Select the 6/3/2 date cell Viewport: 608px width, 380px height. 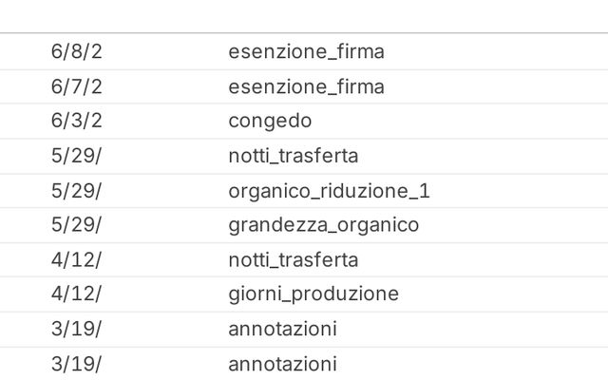(76, 121)
